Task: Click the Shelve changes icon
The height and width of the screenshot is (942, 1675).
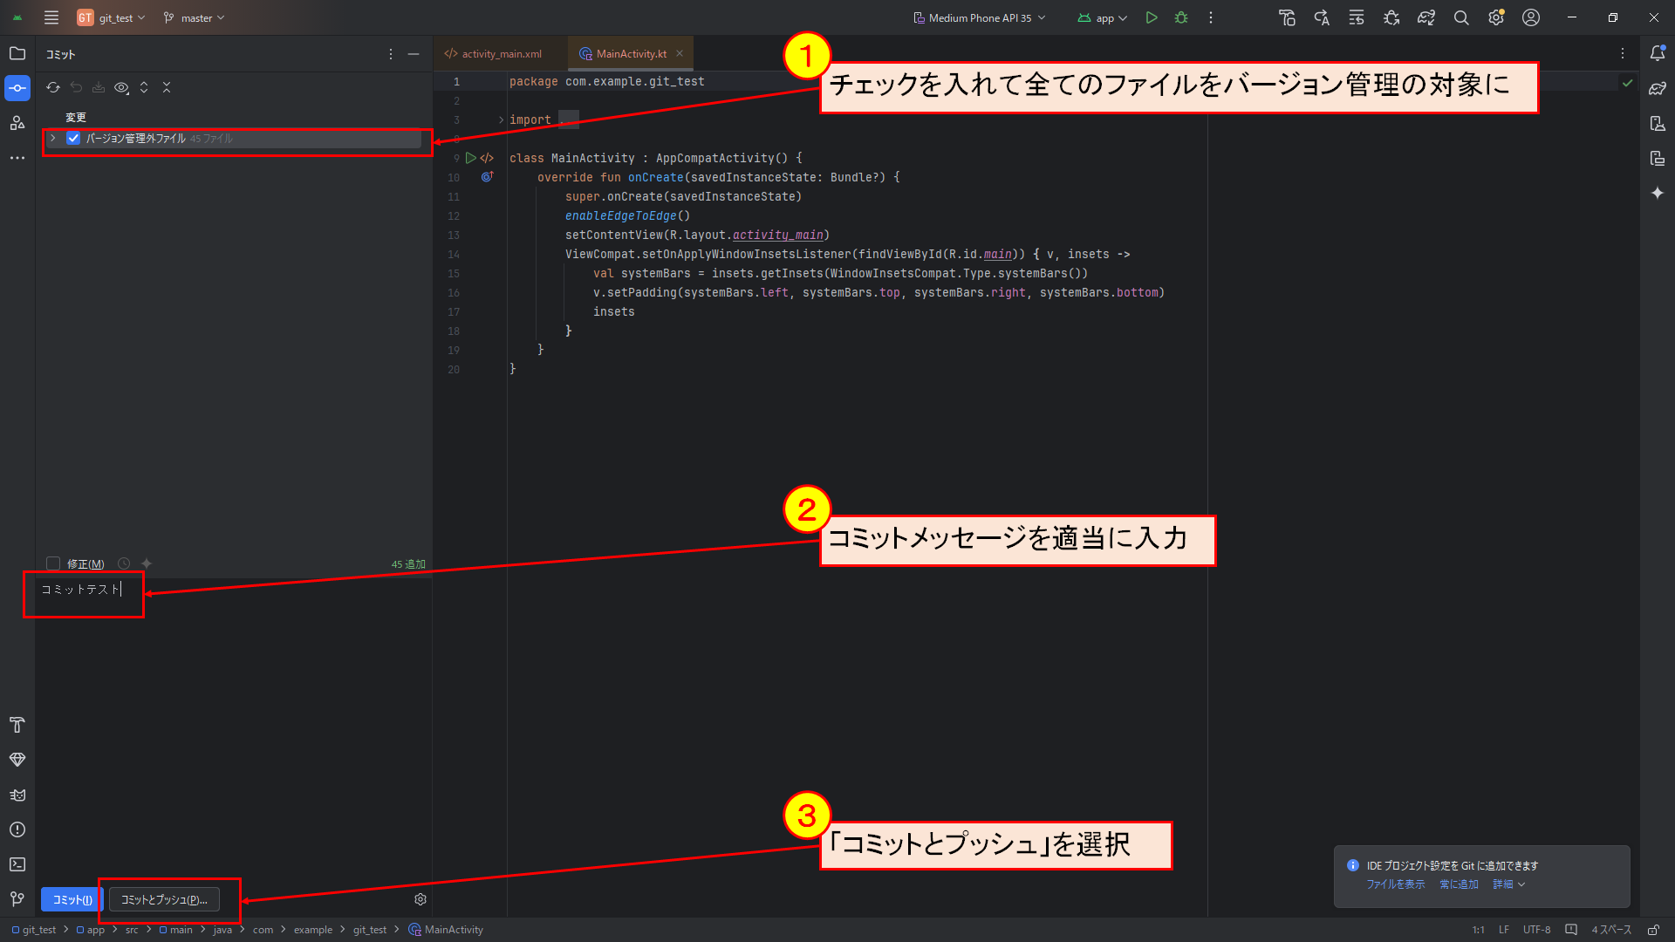Action: [x=99, y=87]
